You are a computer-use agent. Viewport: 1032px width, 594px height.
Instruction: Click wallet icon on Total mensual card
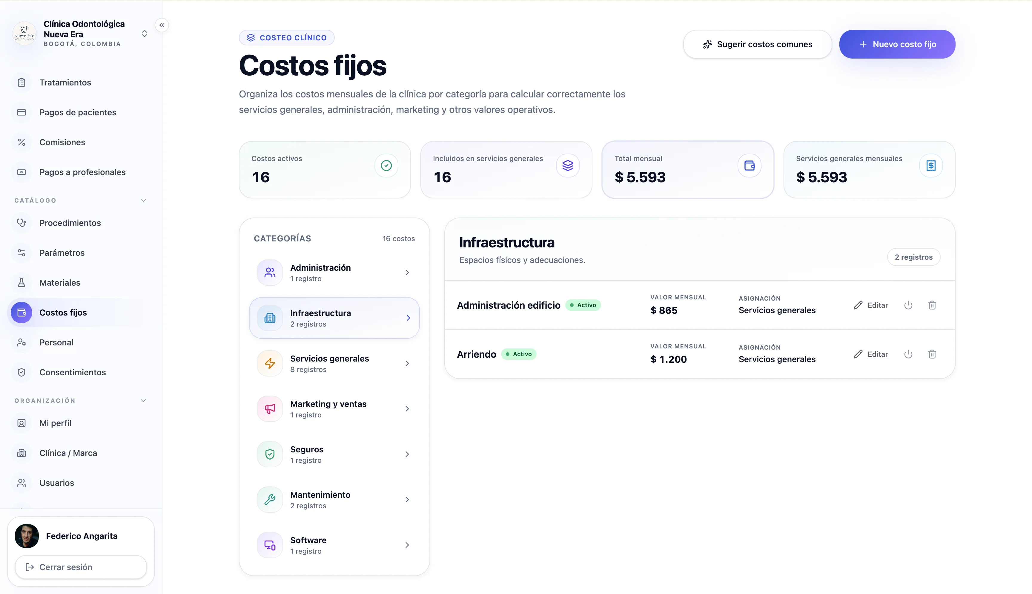pyautogui.click(x=749, y=165)
